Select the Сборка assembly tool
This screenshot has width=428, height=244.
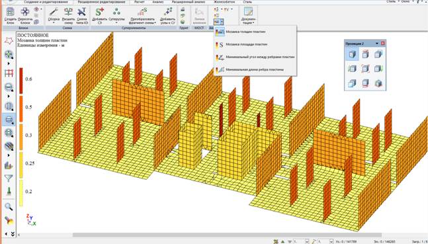(x=54, y=16)
